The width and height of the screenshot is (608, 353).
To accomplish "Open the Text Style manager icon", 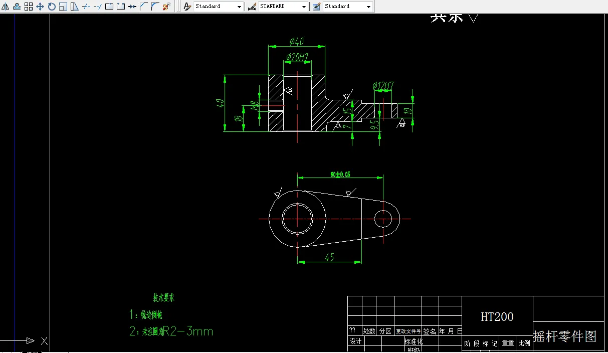I will coord(187,7).
